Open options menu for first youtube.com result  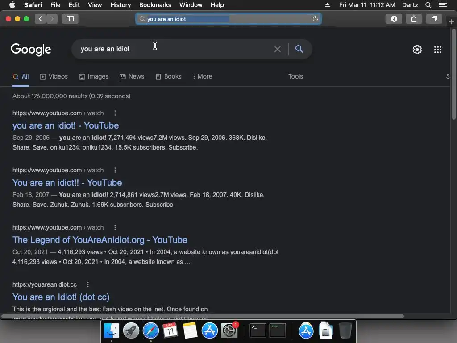tap(115, 113)
